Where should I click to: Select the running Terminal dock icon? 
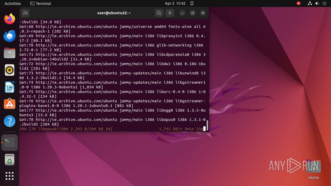[x=10, y=143]
